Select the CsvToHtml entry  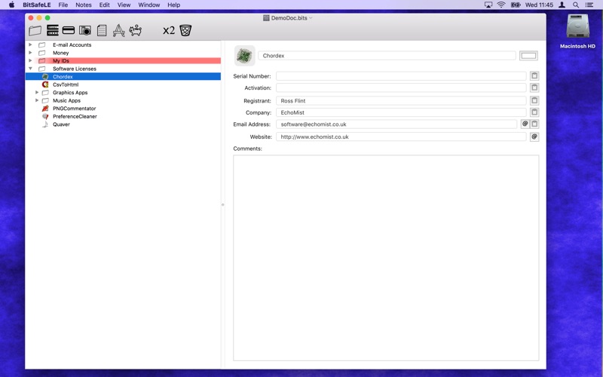point(123,84)
